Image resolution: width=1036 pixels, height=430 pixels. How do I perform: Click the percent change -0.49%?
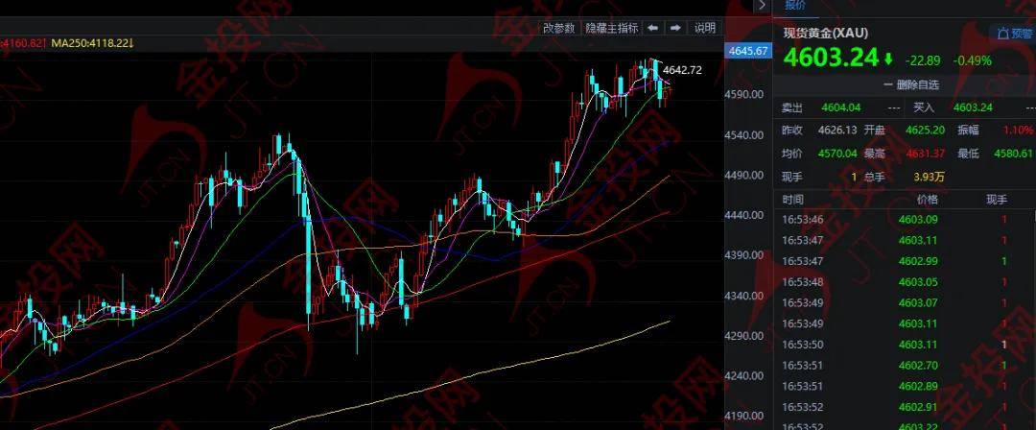coord(972,60)
